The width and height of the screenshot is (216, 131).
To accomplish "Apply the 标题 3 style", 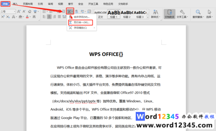I will click(140, 14).
